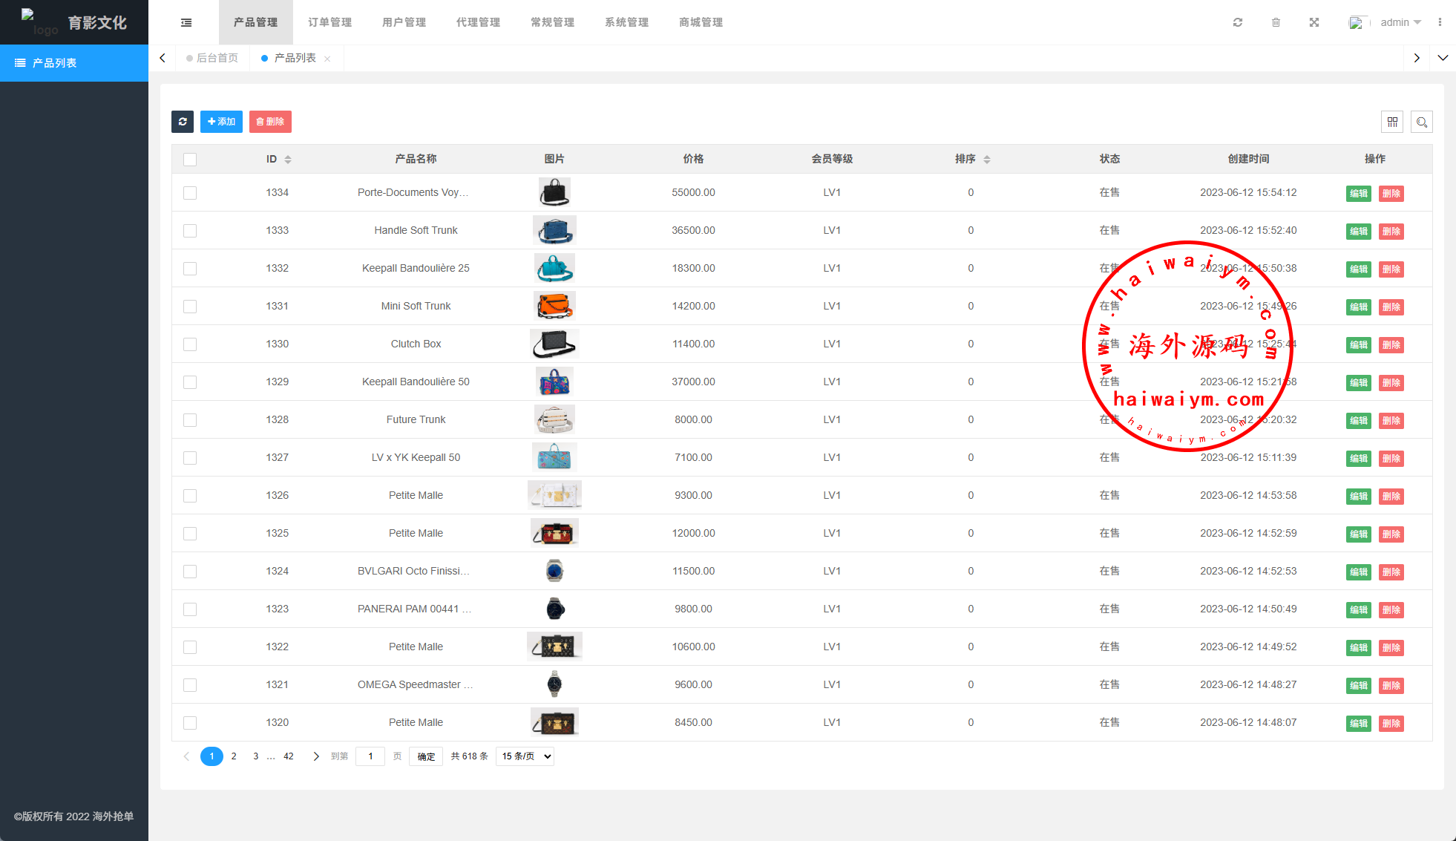The height and width of the screenshot is (841, 1456).
Task: Click the refresh icon in the top bar
Action: 1238,22
